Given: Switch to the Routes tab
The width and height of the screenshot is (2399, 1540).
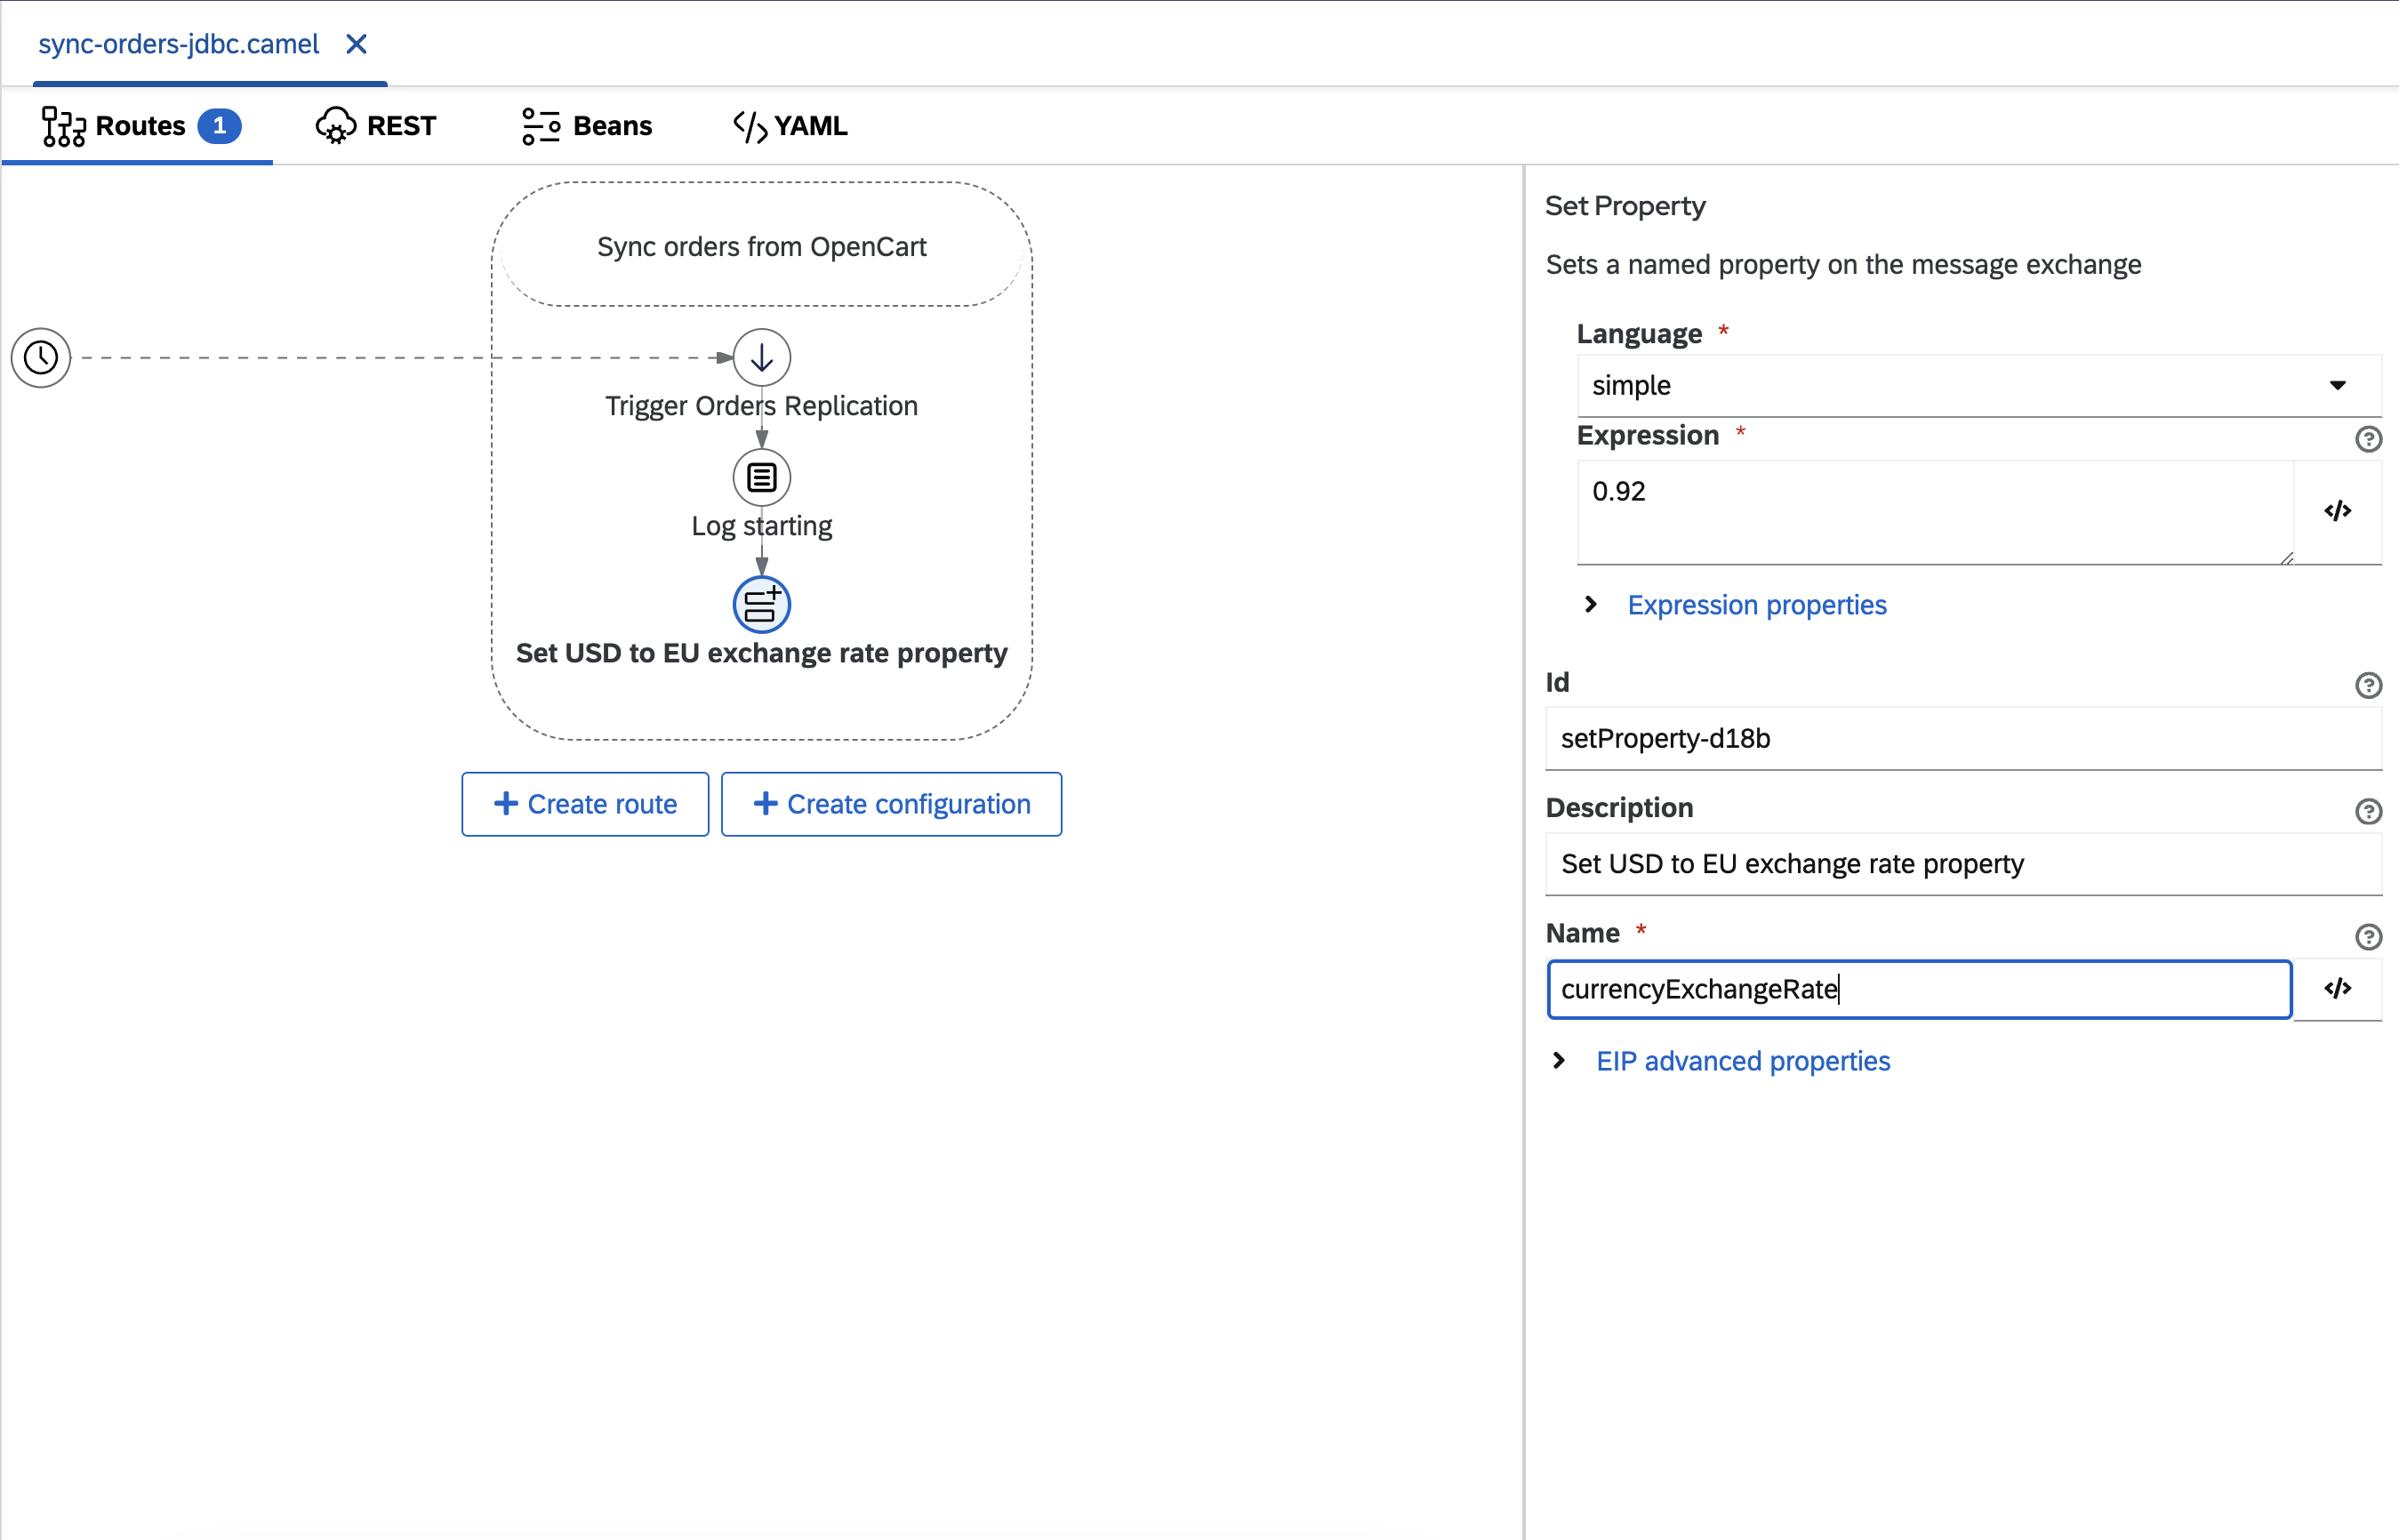Looking at the screenshot, I should [x=138, y=126].
